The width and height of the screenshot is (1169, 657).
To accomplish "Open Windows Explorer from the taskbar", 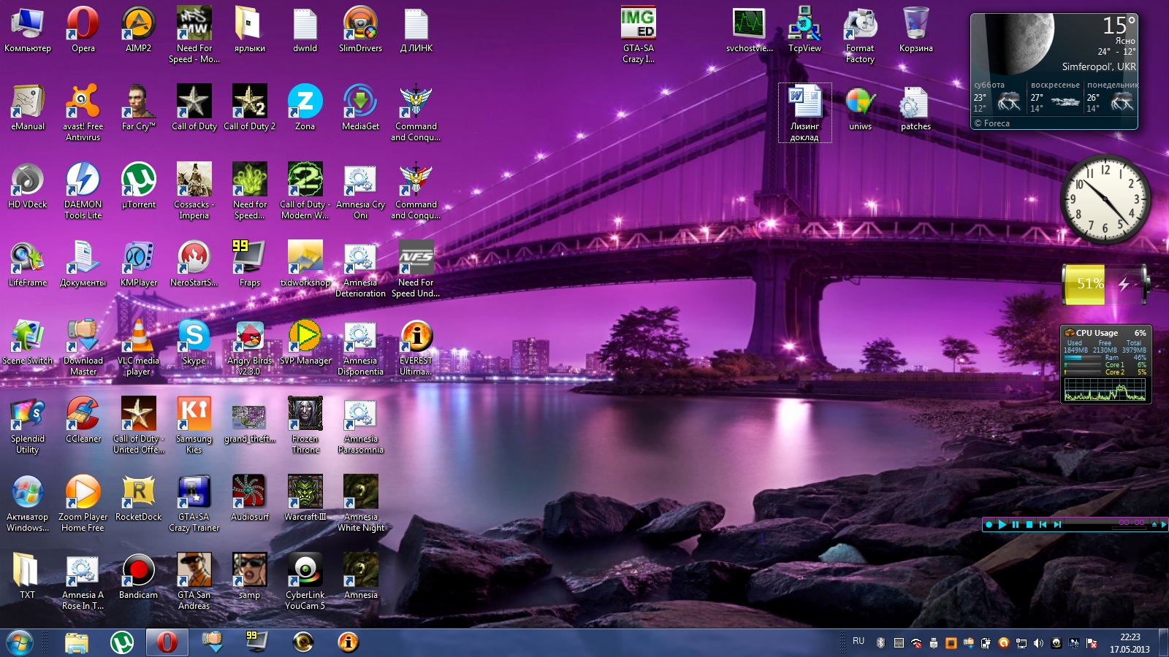I will pos(76,642).
